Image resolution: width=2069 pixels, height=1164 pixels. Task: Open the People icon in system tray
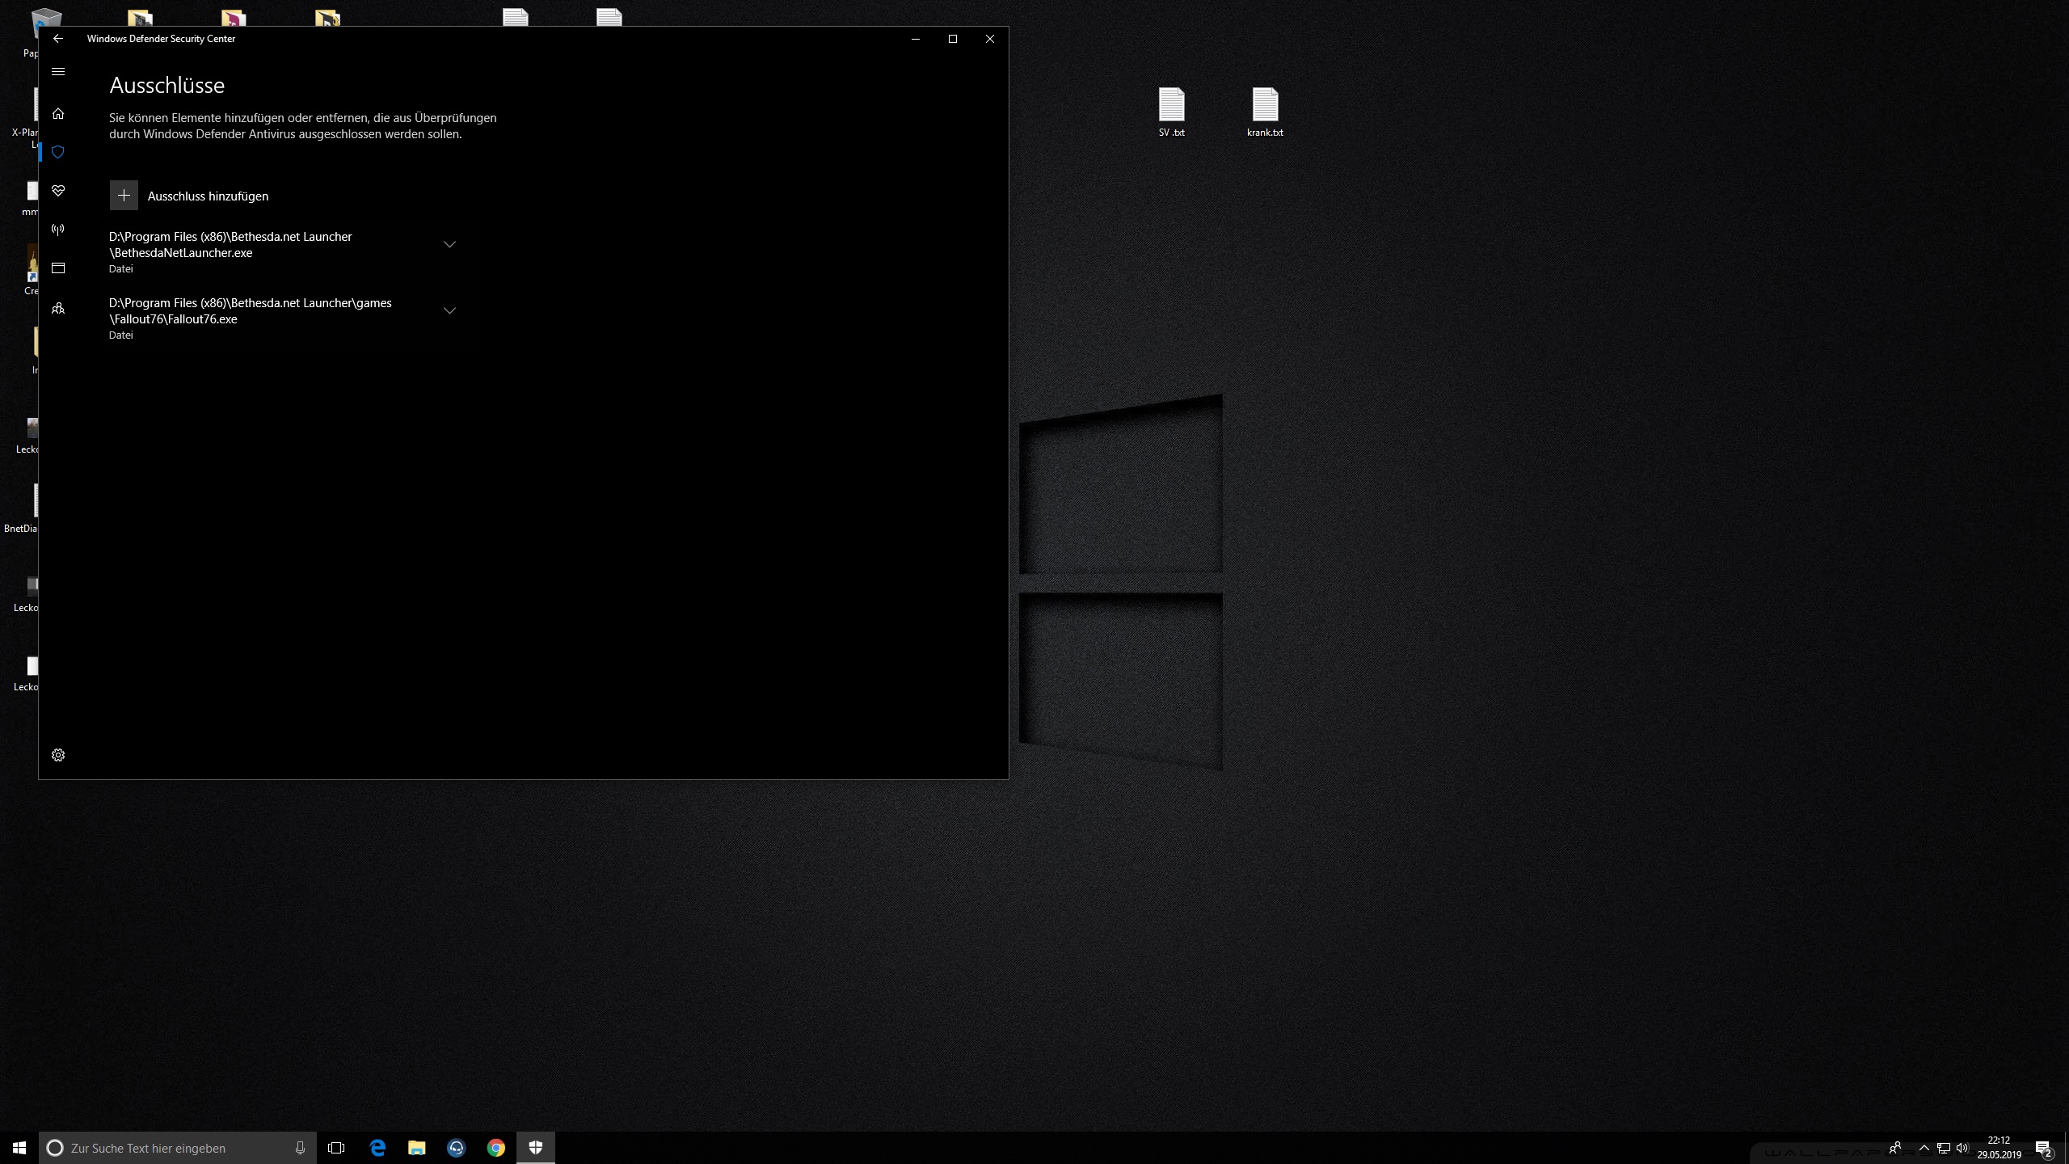[x=1895, y=1148]
